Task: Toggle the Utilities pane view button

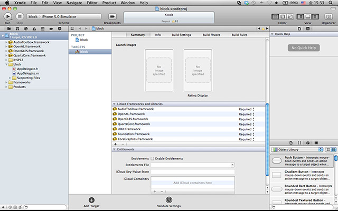Action: click(315, 16)
